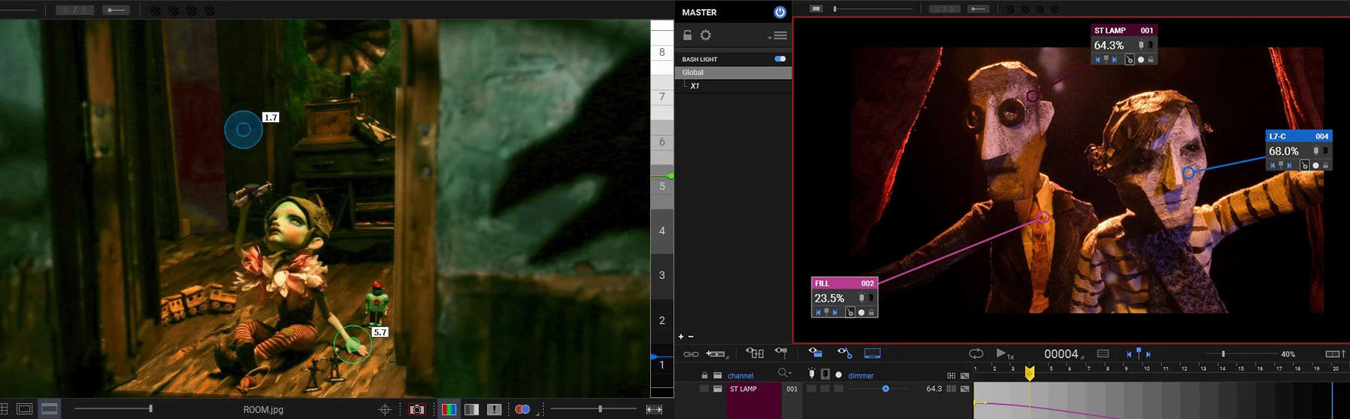Viewport: 1350px width, 419px height.
Task: Select the Global row in MASTER list
Action: click(x=733, y=72)
